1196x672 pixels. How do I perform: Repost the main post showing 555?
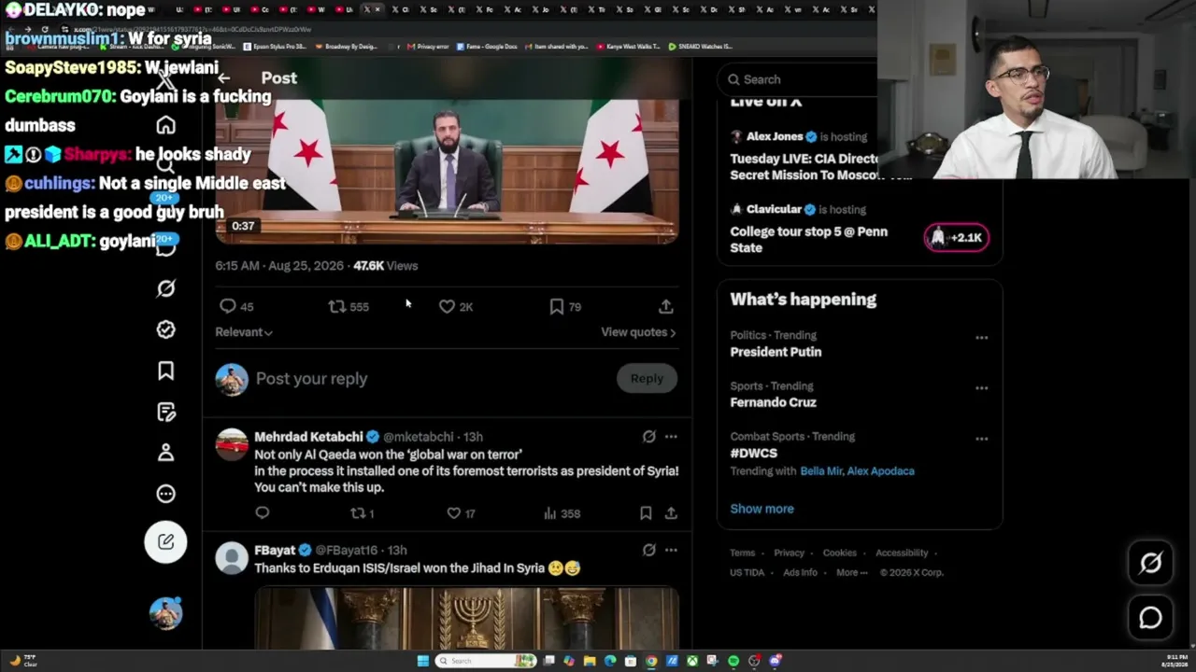pyautogui.click(x=348, y=306)
